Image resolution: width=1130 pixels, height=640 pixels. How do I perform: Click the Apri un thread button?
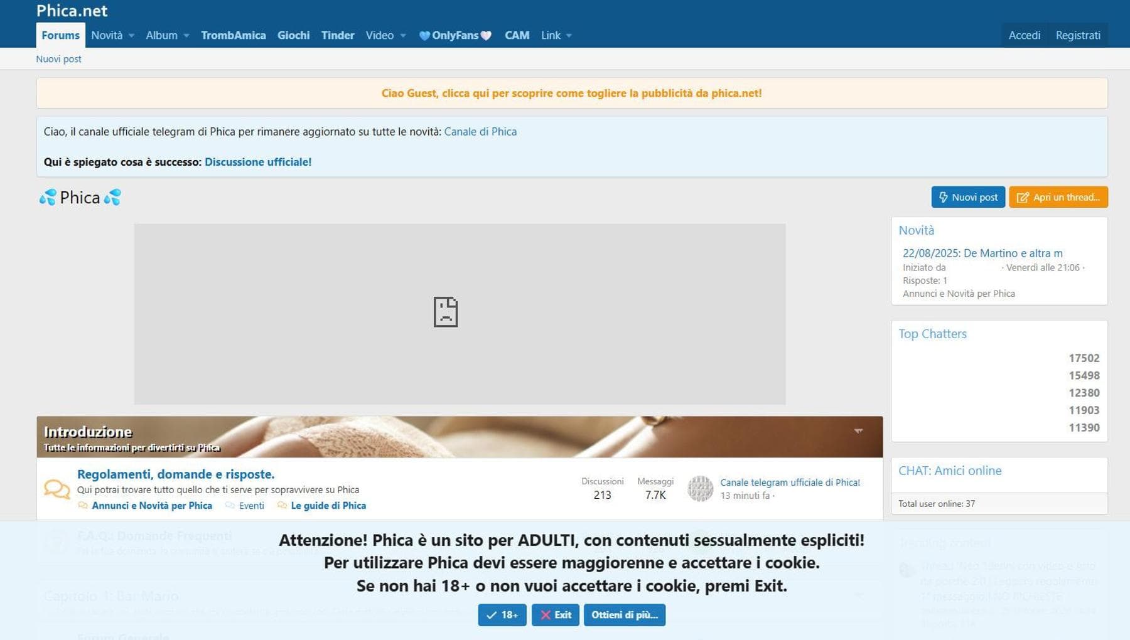[1058, 197]
